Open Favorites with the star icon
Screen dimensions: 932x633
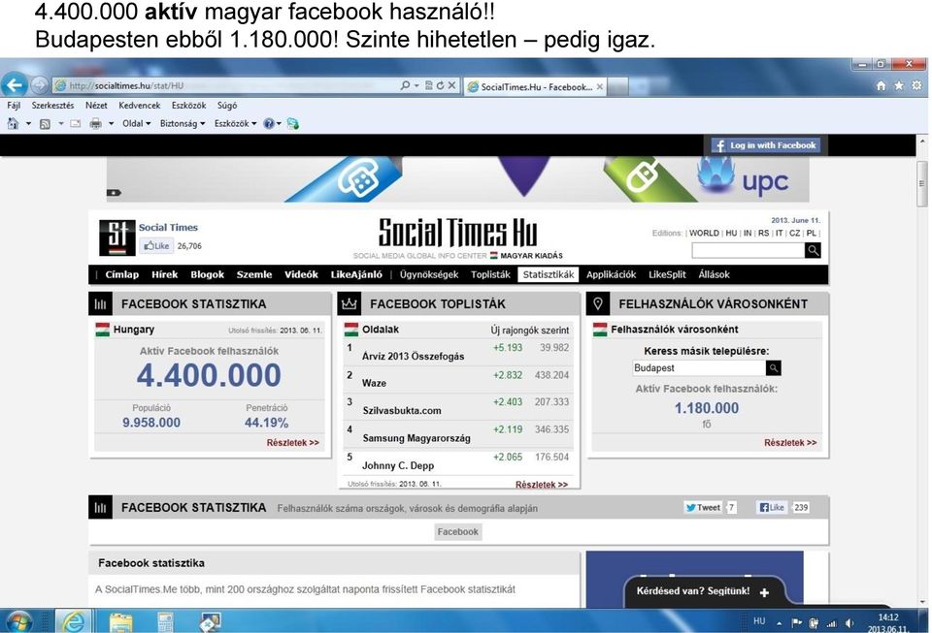click(899, 86)
